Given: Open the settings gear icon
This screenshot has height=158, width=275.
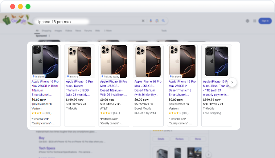Looking at the screenshot, I should (x=247, y=21).
